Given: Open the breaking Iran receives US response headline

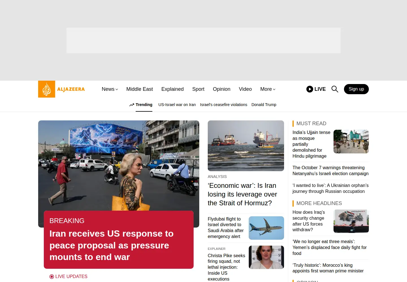Looking at the screenshot, I should [x=111, y=245].
